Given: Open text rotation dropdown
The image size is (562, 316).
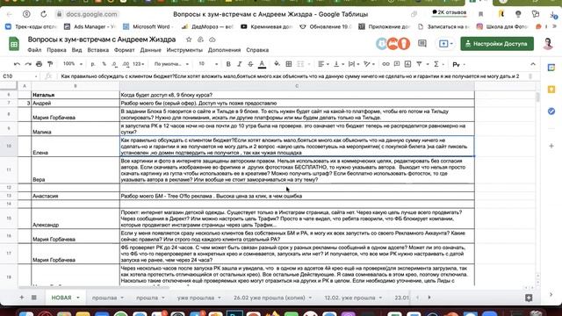Looking at the screenshot, I should 369,64.
